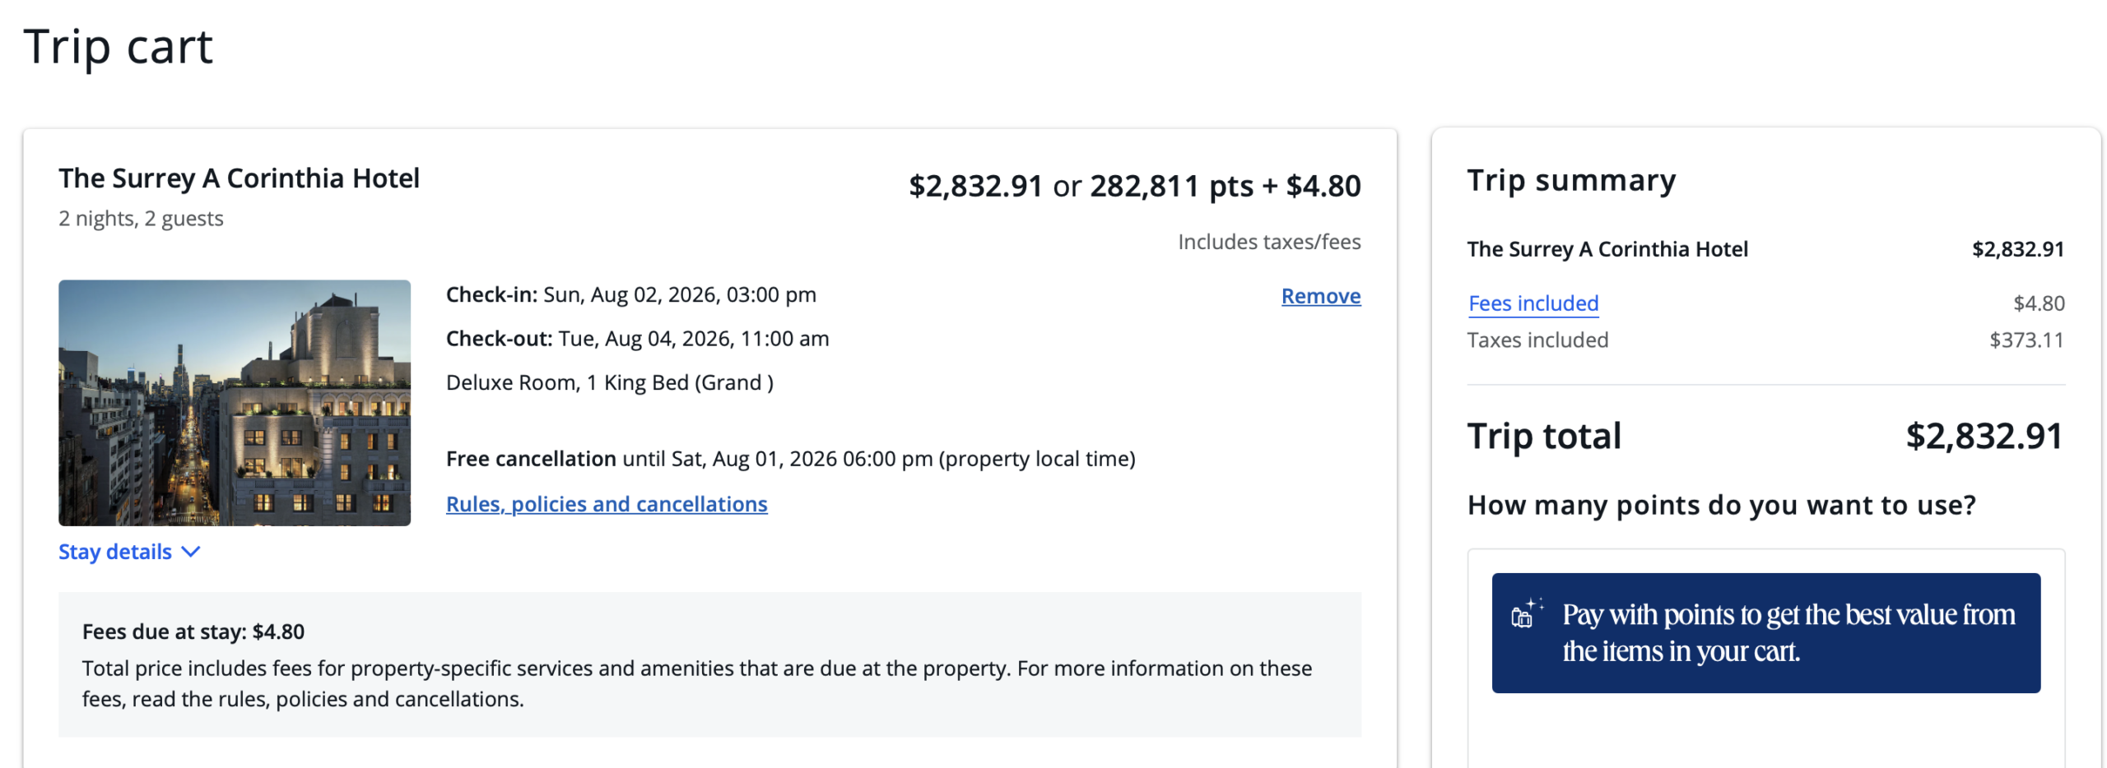This screenshot has height=768, width=2107.
Task: Click the hotel name in Trip summary
Action: [1606, 249]
